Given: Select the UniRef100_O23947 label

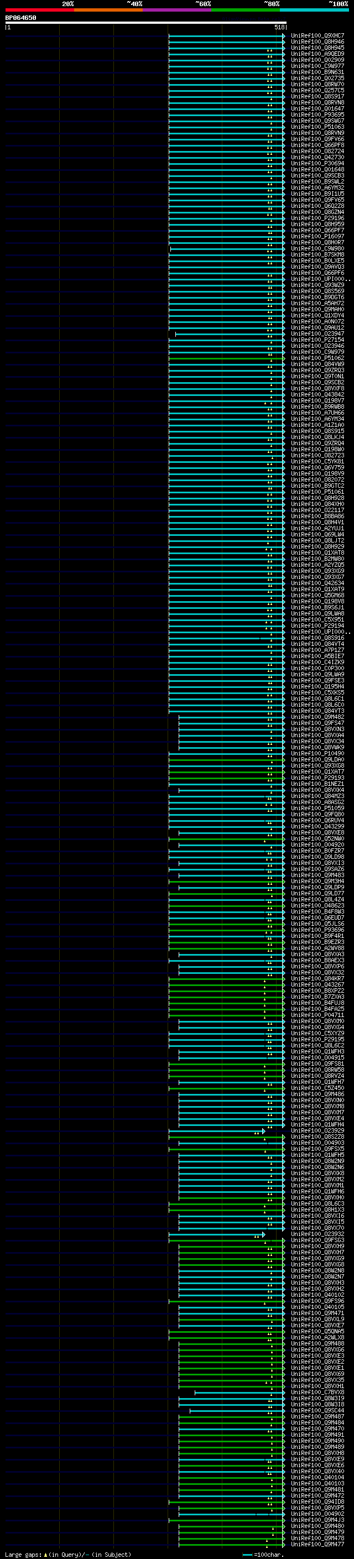Looking at the screenshot, I should pyautogui.click(x=317, y=334).
